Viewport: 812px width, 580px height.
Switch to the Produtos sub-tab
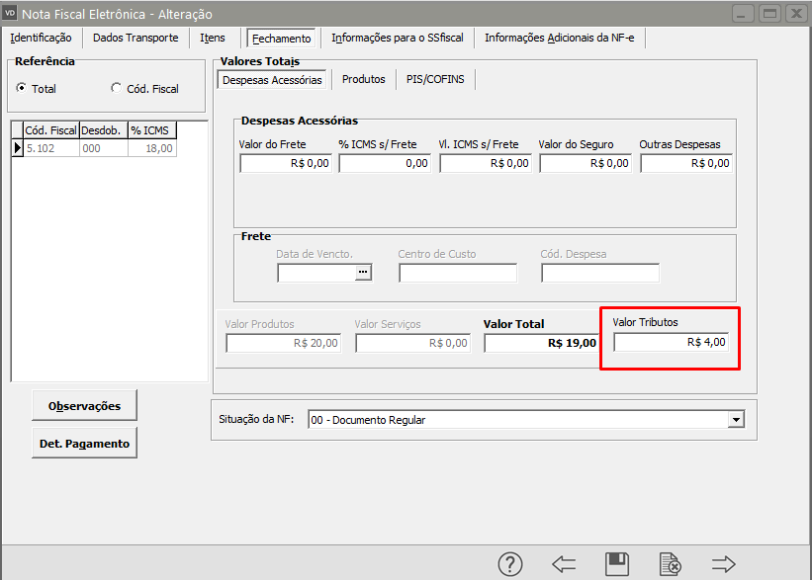[363, 79]
